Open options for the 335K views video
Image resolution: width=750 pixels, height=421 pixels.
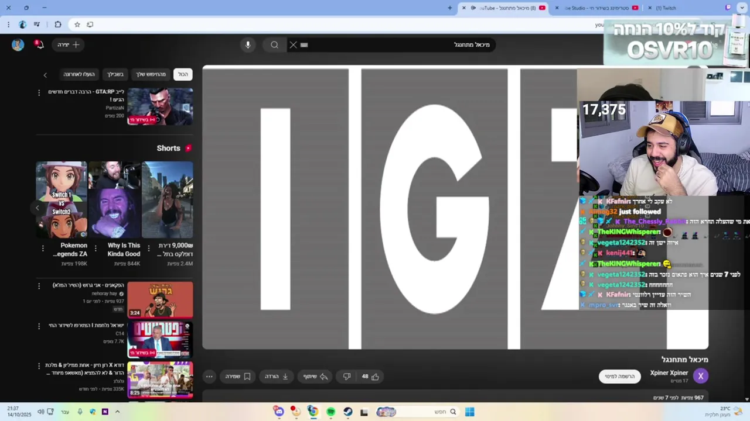[39, 365]
